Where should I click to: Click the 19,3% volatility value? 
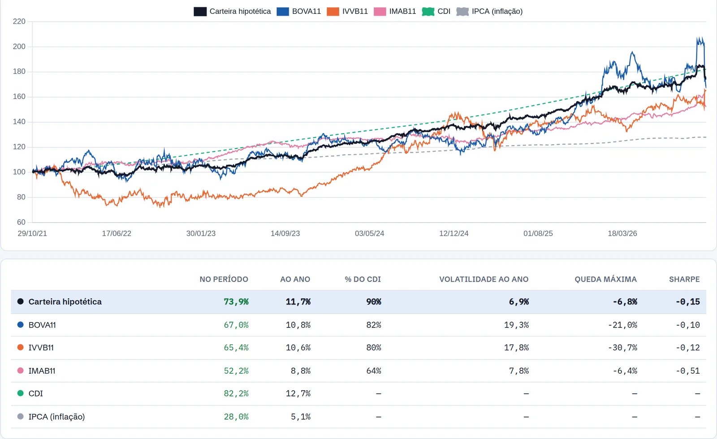click(516, 325)
